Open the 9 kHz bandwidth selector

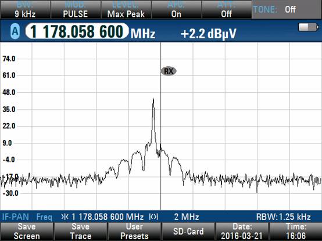click(x=25, y=9)
